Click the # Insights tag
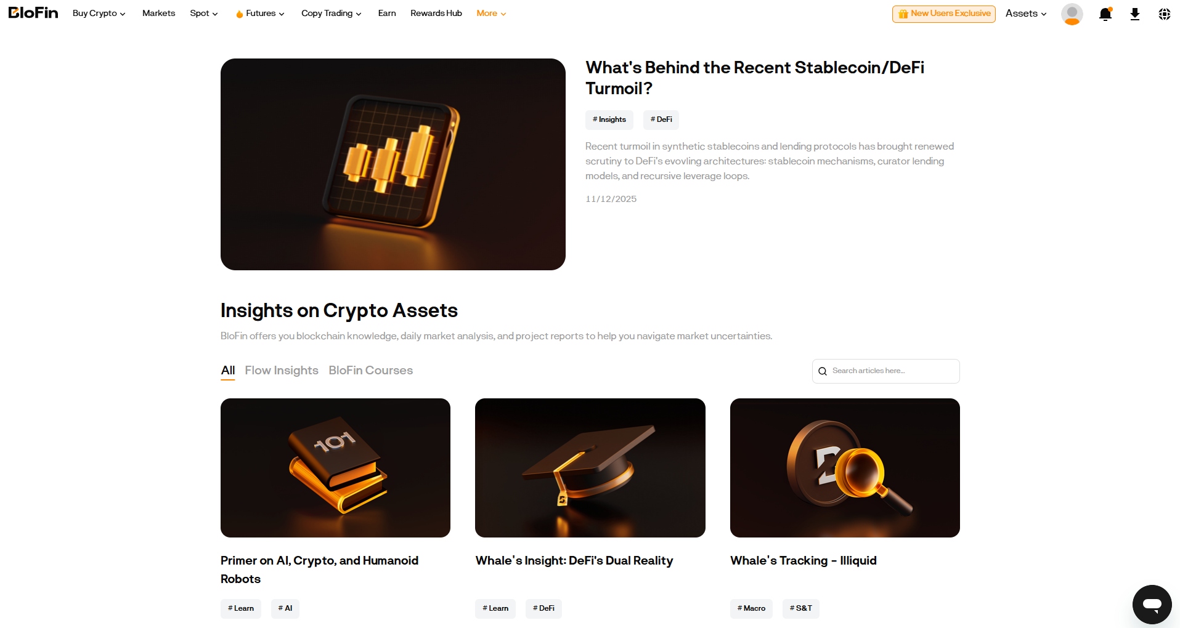The image size is (1180, 628). click(x=609, y=119)
